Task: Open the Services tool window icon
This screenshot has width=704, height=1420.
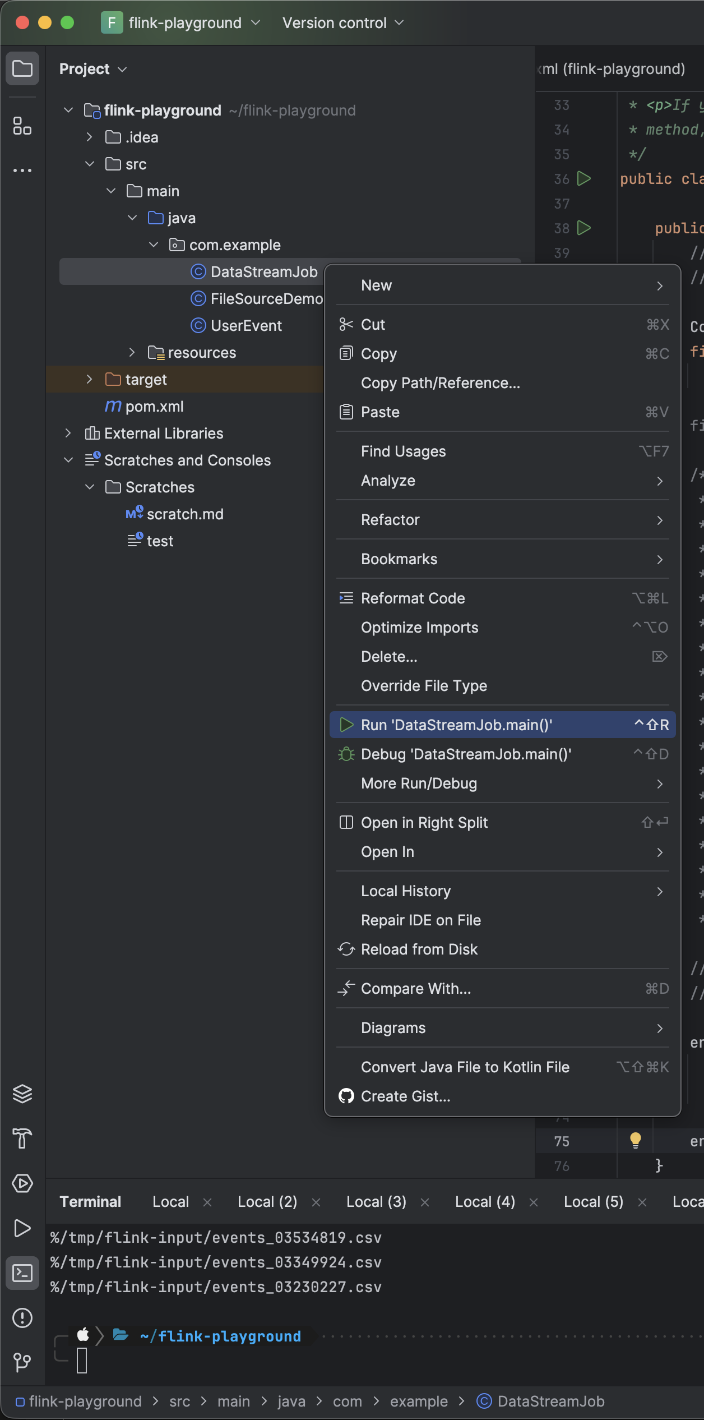Action: pos(22,1183)
